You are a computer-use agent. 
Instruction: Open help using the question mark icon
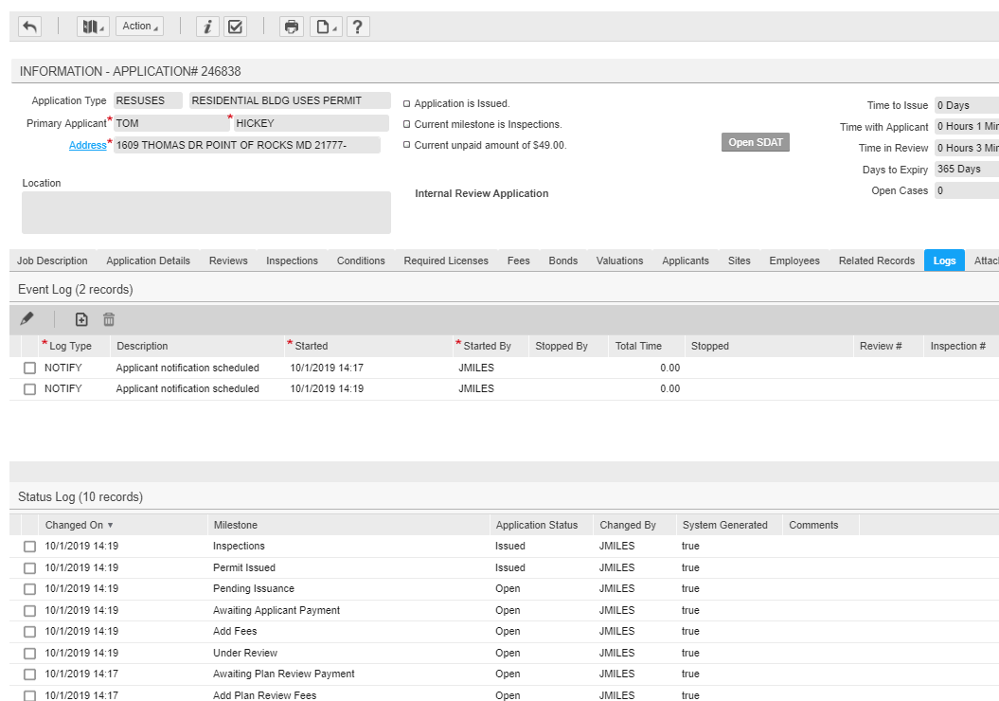pyautogui.click(x=358, y=27)
